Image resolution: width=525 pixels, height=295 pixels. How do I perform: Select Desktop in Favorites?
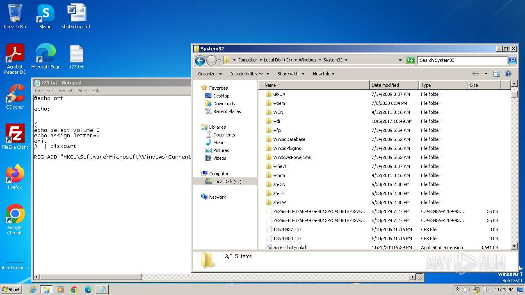click(x=221, y=96)
